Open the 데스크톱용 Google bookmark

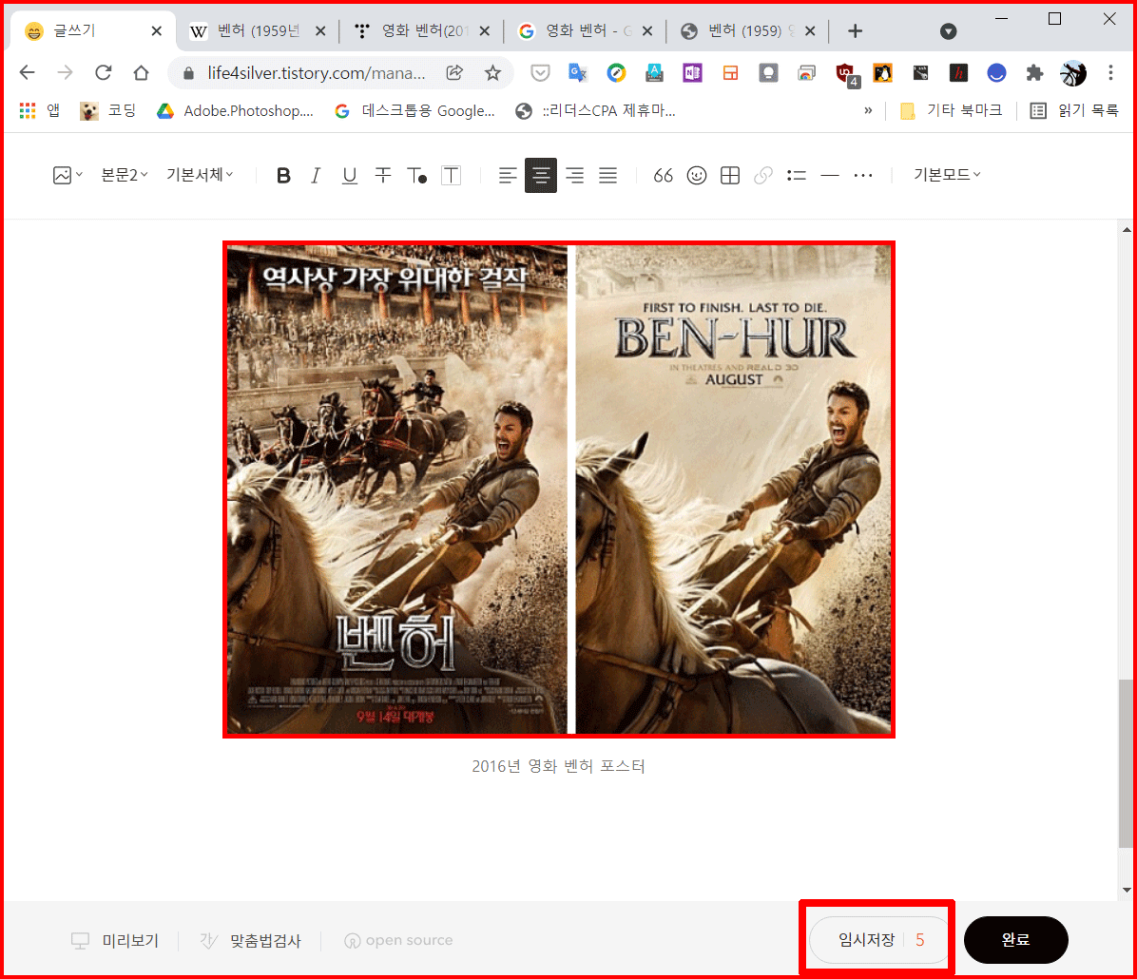(414, 111)
